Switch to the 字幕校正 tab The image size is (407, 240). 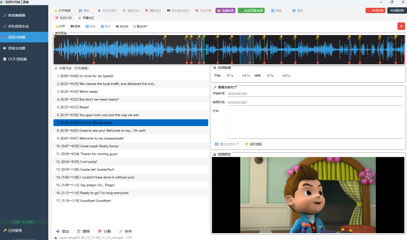pos(86,18)
